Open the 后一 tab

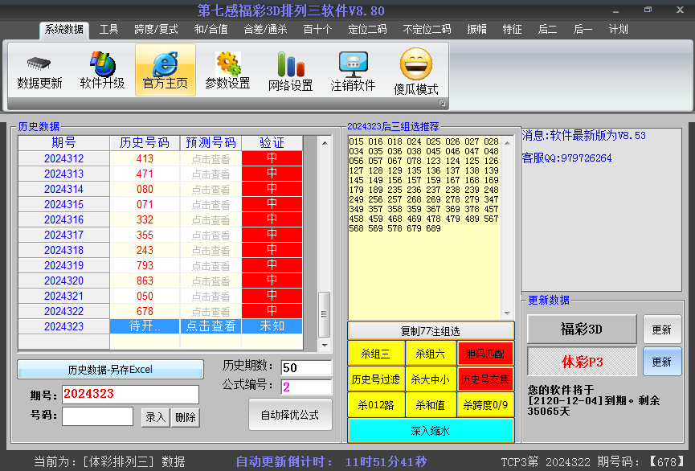583,30
